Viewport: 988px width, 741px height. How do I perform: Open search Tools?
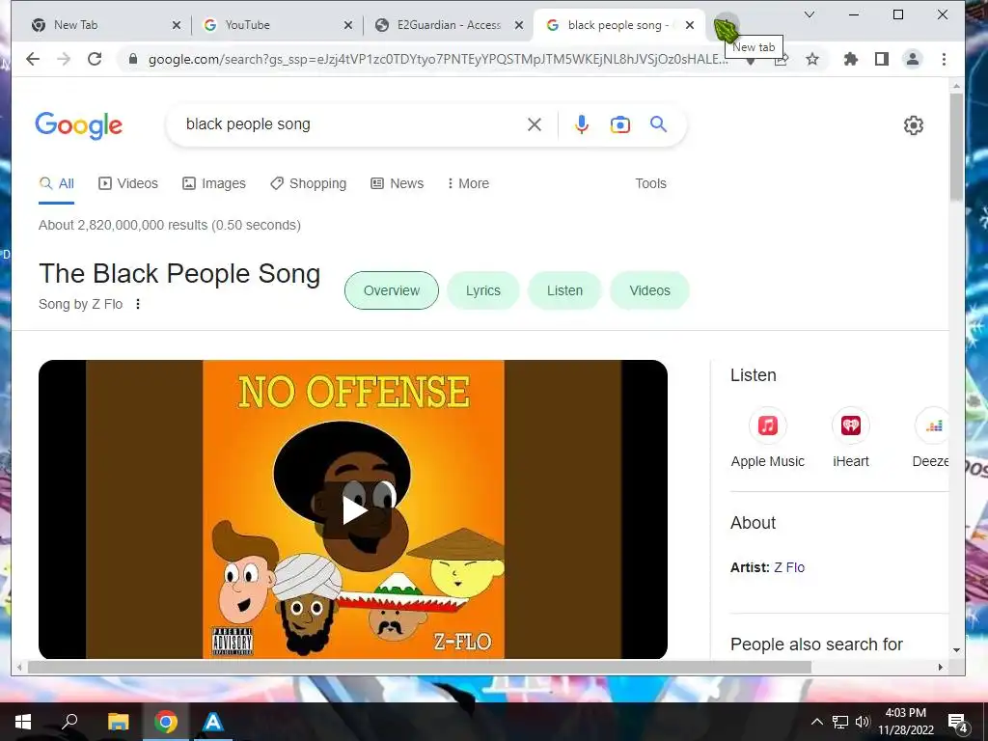click(650, 183)
